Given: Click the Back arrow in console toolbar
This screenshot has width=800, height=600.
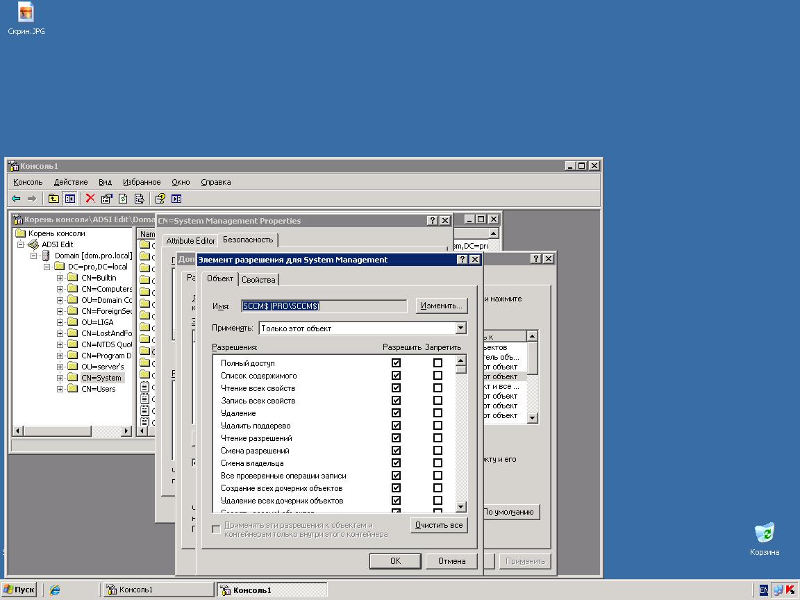Looking at the screenshot, I should tap(16, 199).
